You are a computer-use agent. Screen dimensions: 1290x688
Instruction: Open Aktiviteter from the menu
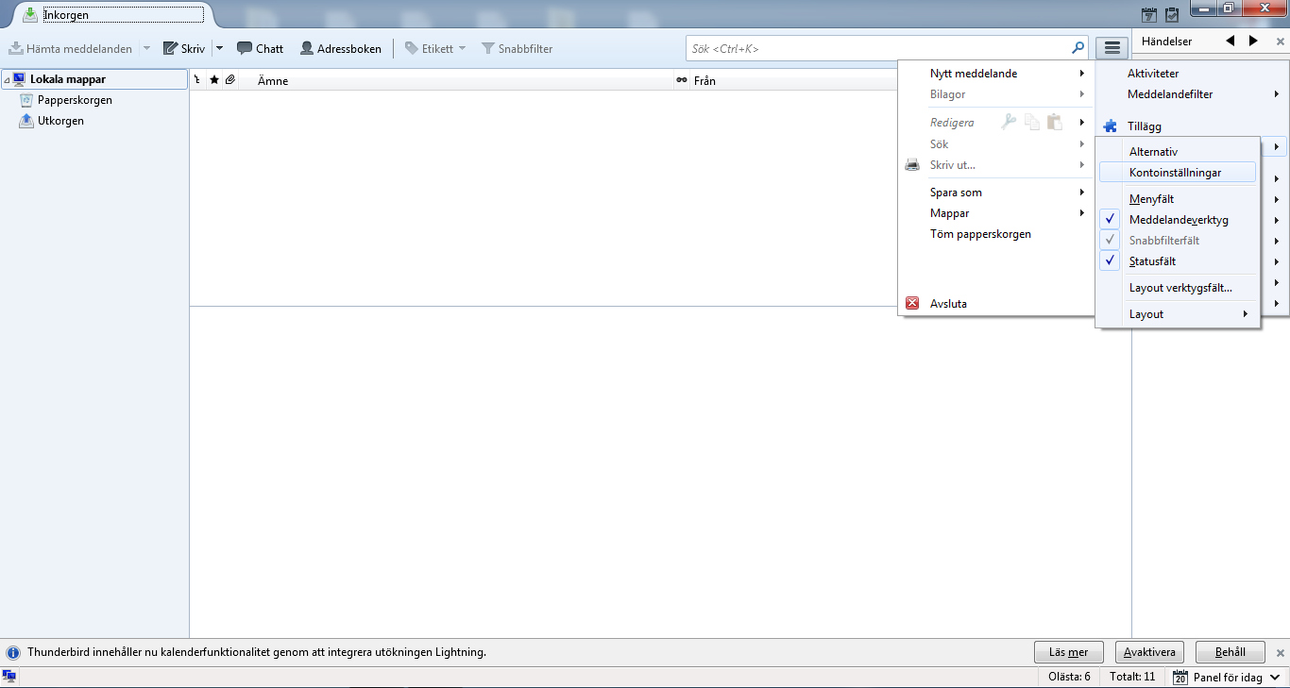(1192, 74)
